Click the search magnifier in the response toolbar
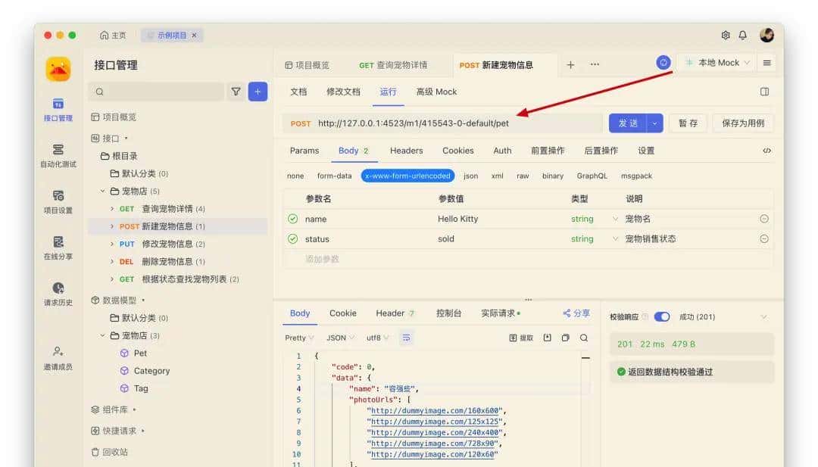This screenshot has width=818, height=467. pos(583,338)
